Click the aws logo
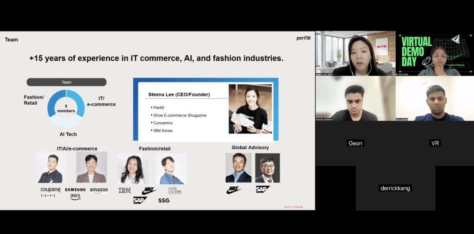Image resolution: width=474 pixels, height=234 pixels. point(75,197)
